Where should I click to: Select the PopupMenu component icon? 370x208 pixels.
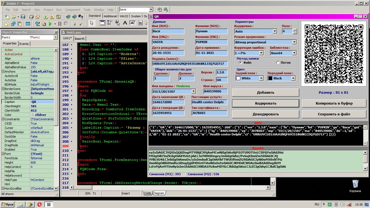(x=117, y=23)
